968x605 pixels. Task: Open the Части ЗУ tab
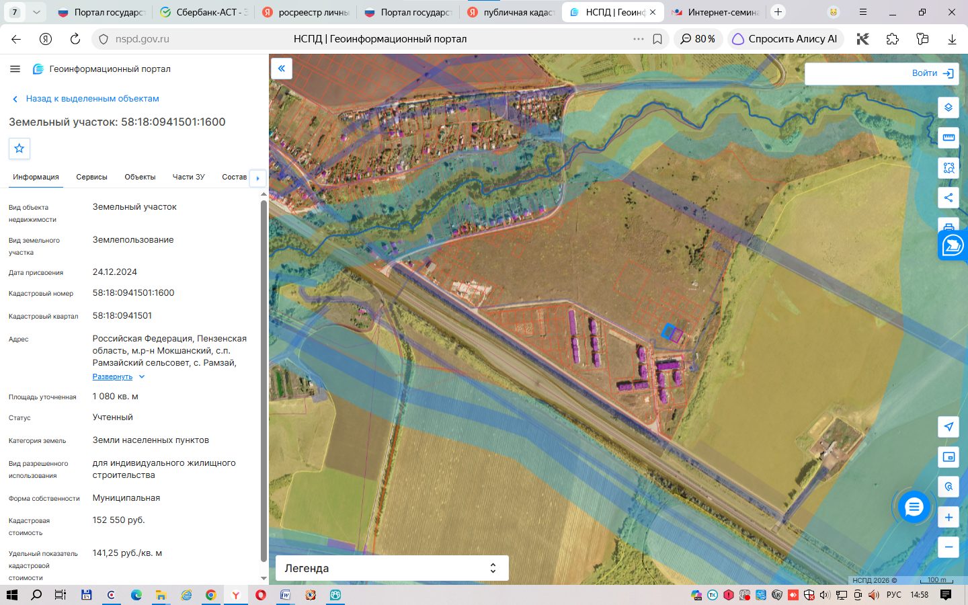click(188, 177)
